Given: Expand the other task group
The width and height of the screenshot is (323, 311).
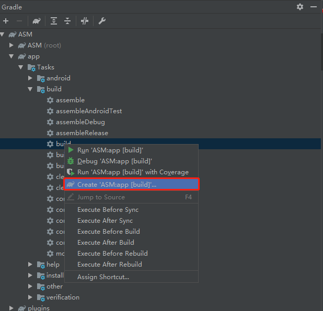Looking at the screenshot, I should tap(30, 286).
